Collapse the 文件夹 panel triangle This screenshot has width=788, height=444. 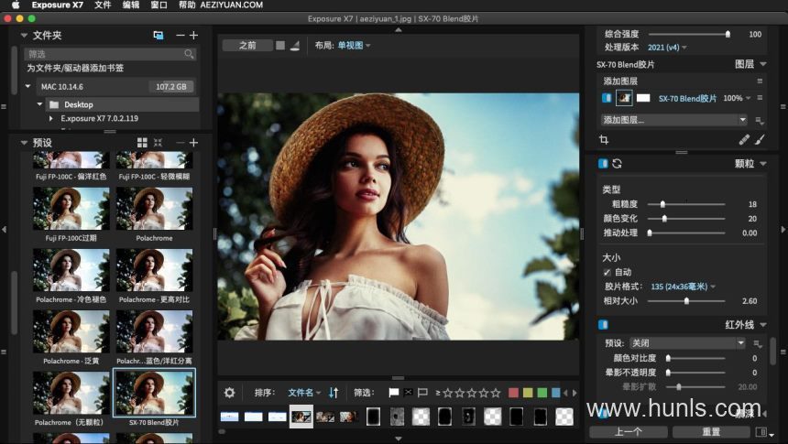coord(24,35)
